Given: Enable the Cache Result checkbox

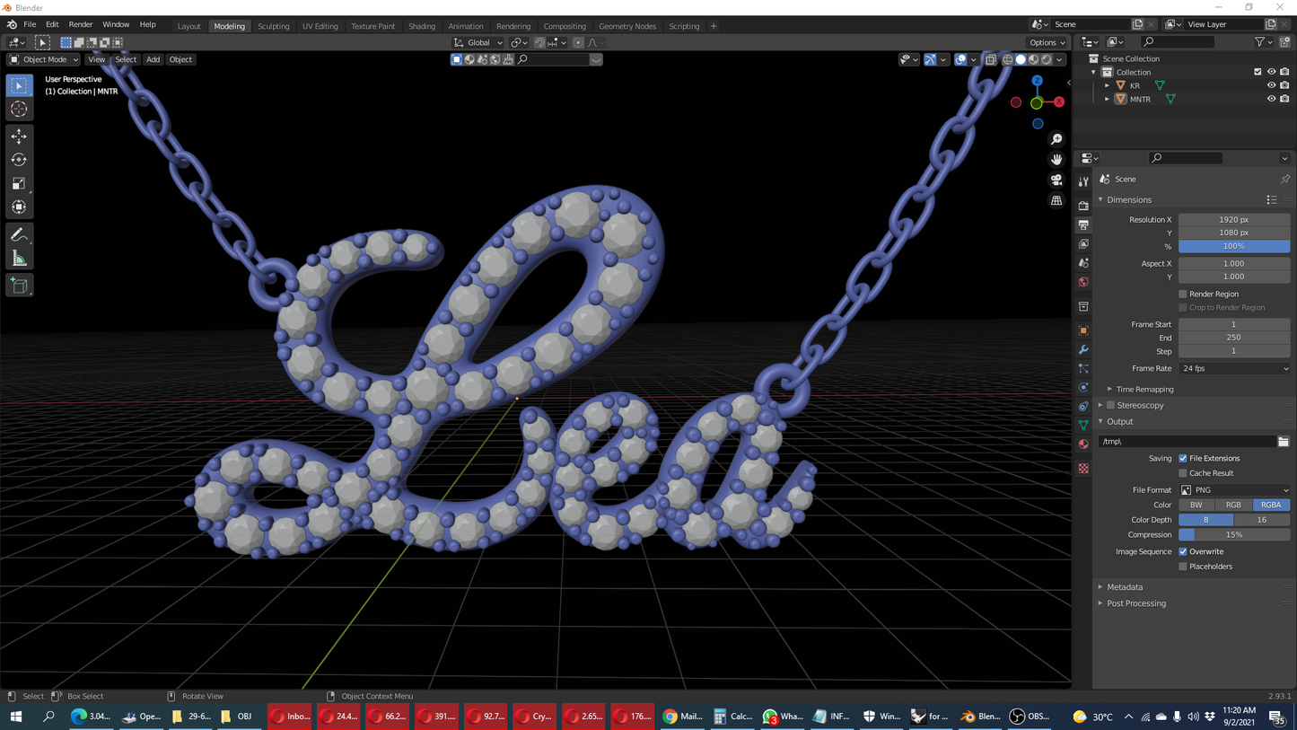Looking at the screenshot, I should point(1183,473).
